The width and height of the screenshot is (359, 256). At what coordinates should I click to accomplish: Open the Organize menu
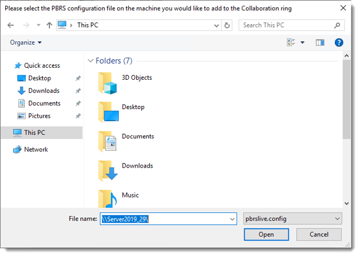(26, 42)
